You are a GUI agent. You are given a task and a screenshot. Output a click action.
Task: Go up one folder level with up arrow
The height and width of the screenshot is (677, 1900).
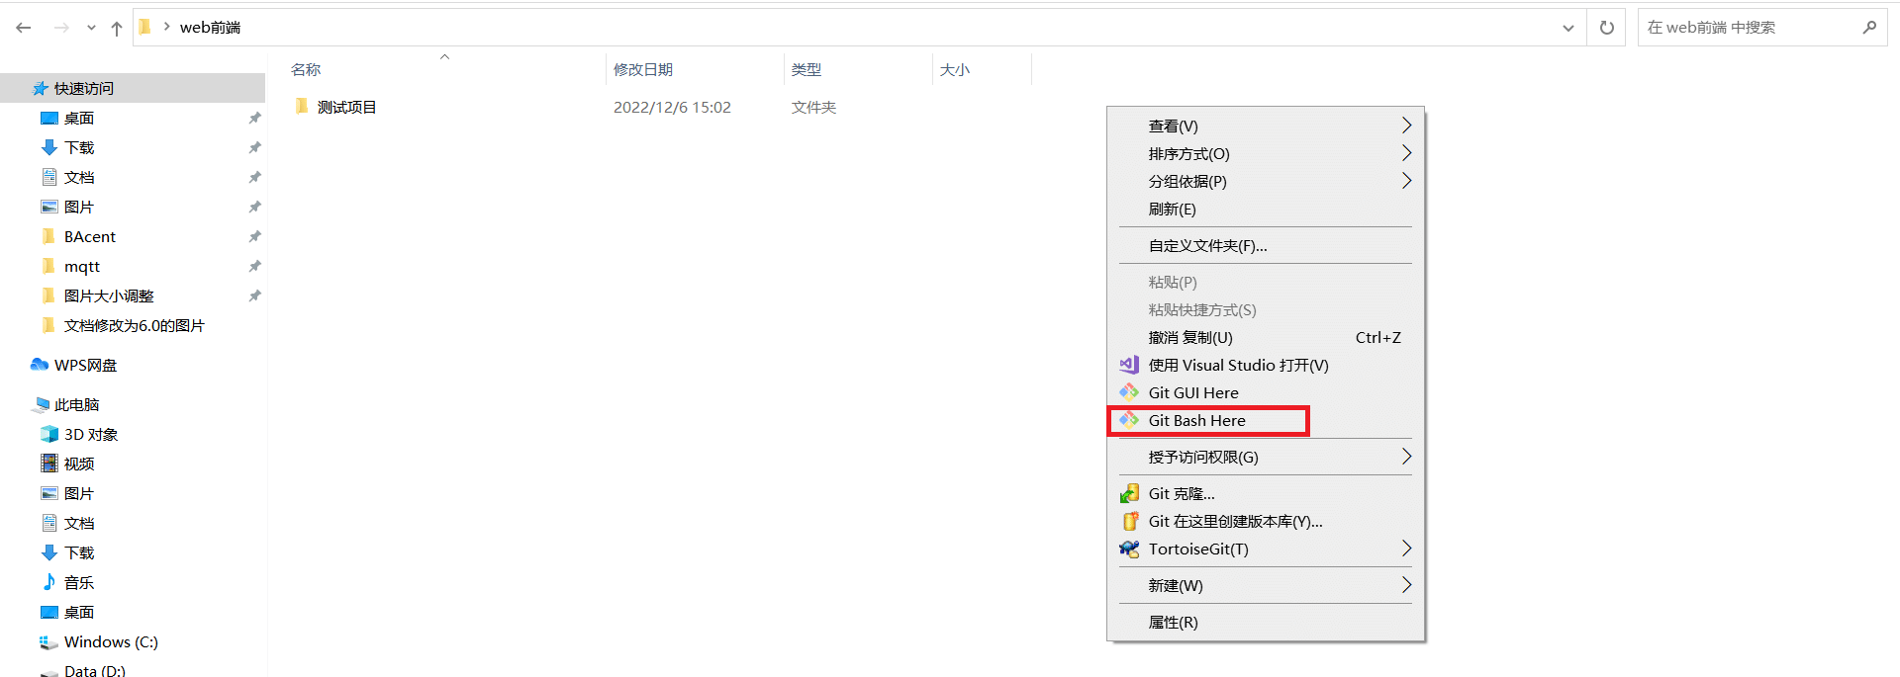point(117,28)
